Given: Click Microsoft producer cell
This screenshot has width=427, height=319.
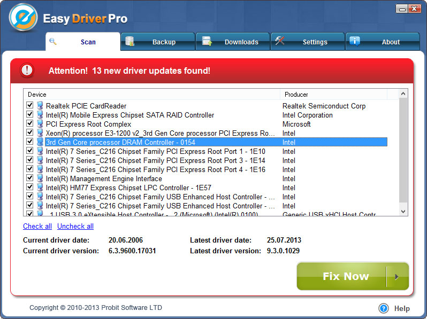Looking at the screenshot, I should 296,124.
